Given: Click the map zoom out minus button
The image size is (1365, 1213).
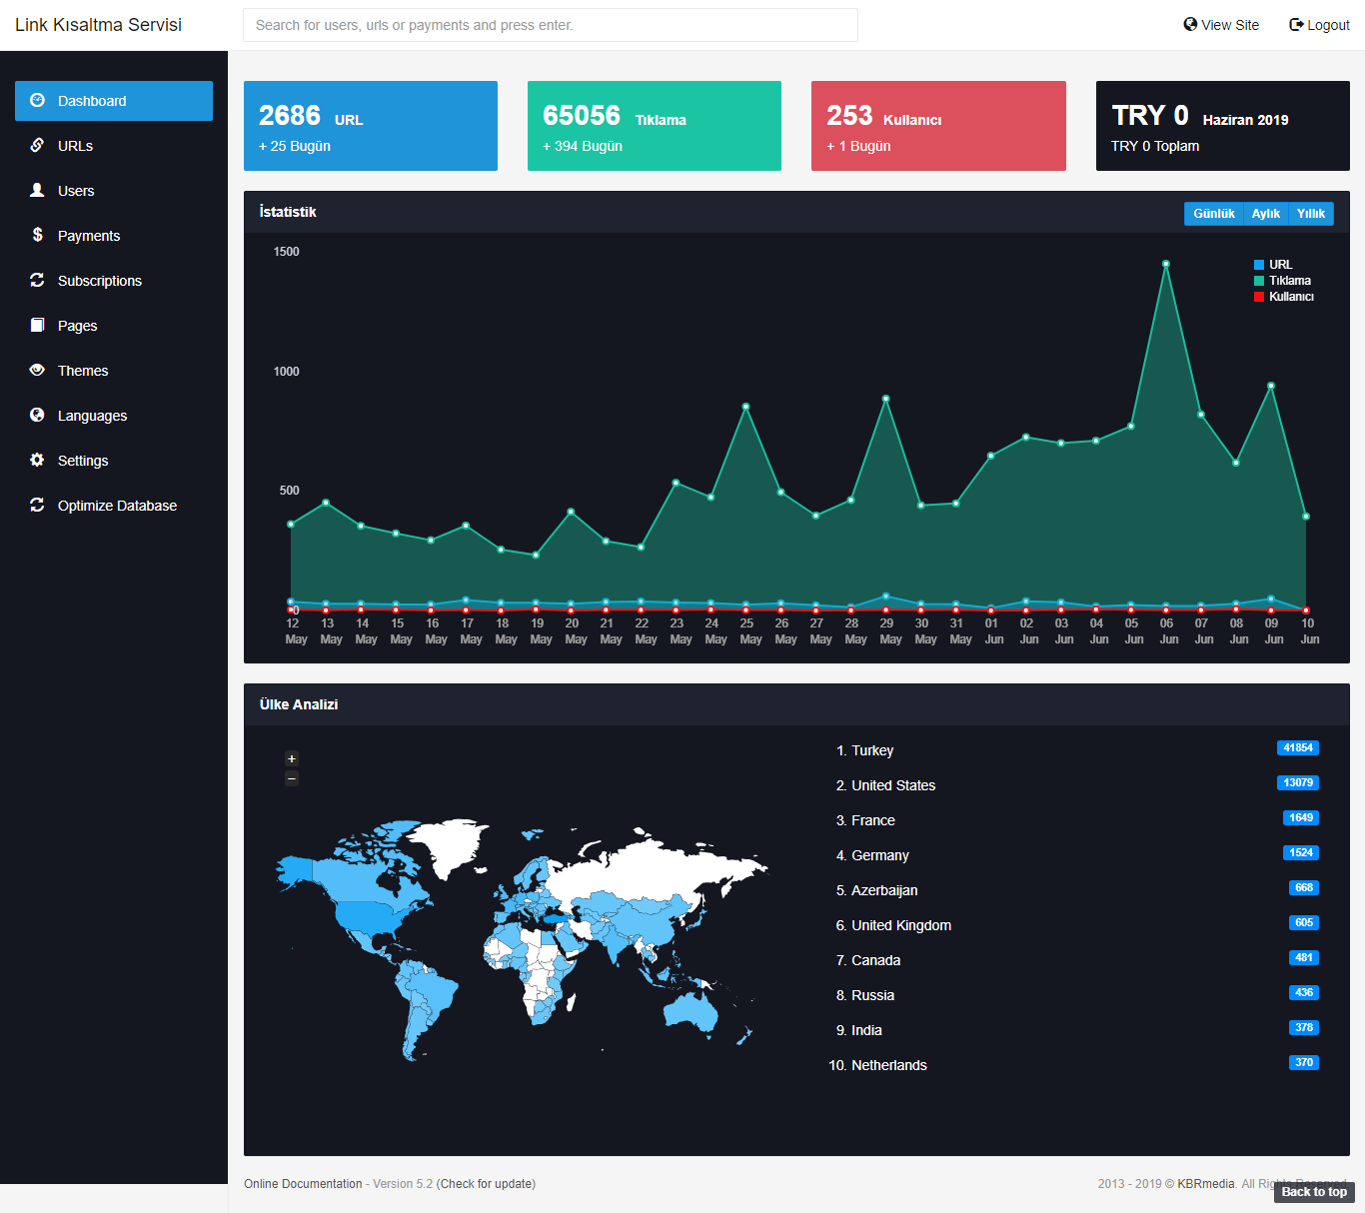Looking at the screenshot, I should (292, 777).
